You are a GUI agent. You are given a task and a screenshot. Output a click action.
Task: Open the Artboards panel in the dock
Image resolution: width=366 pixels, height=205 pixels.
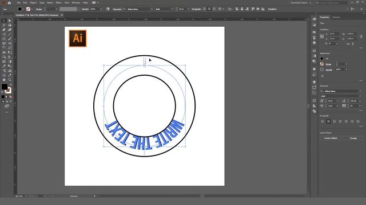314,93
